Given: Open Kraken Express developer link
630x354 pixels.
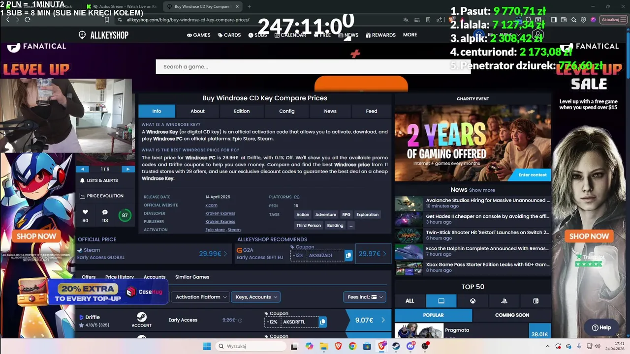Looking at the screenshot, I should coord(220,213).
